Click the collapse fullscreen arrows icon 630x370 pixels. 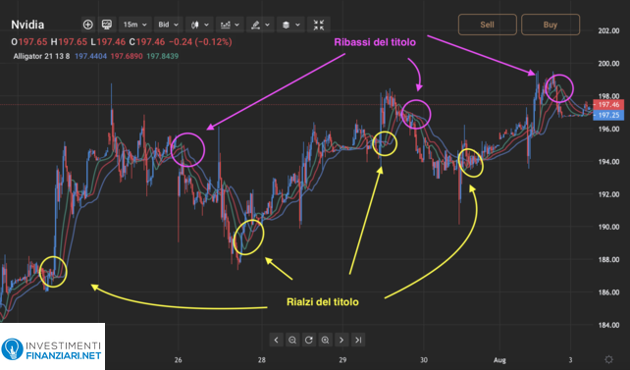319,25
